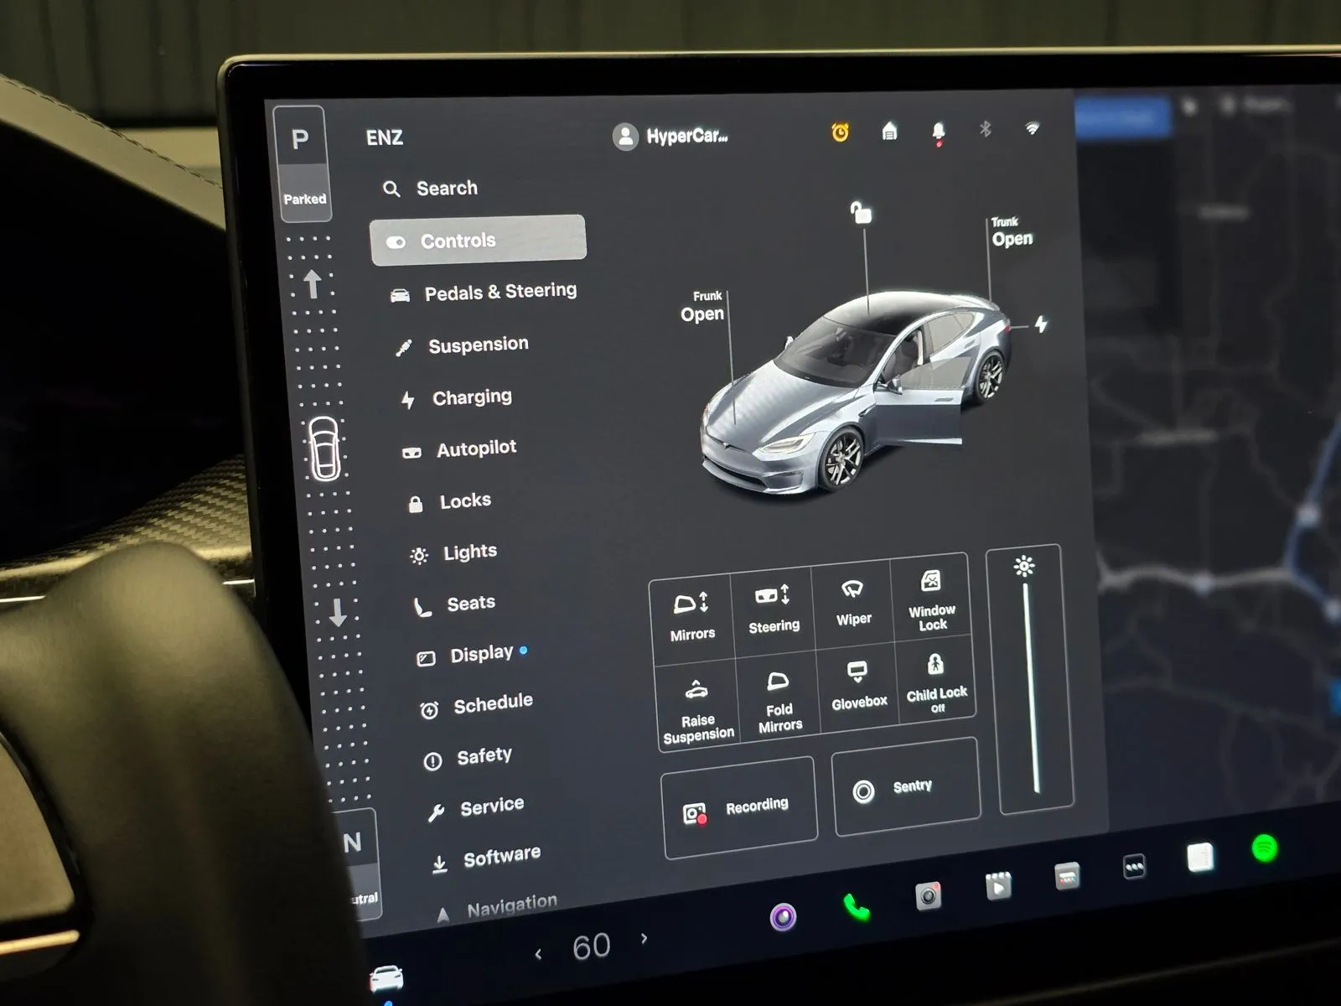Open the HyperCar profile selector
The image size is (1341, 1006).
(x=670, y=136)
